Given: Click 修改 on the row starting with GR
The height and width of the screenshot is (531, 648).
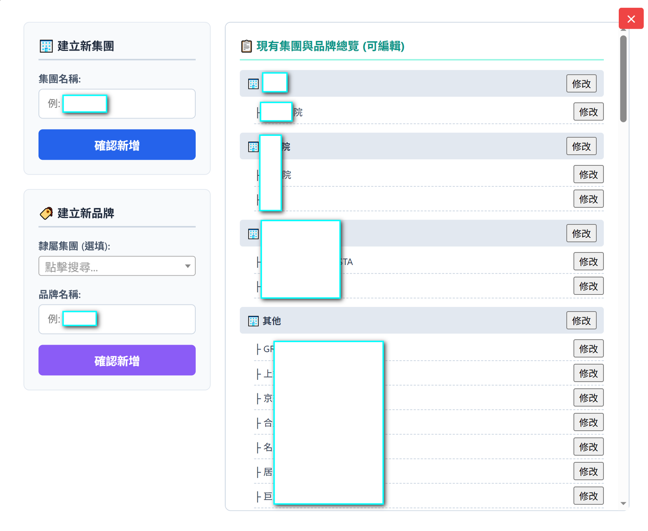Looking at the screenshot, I should tap(588, 349).
